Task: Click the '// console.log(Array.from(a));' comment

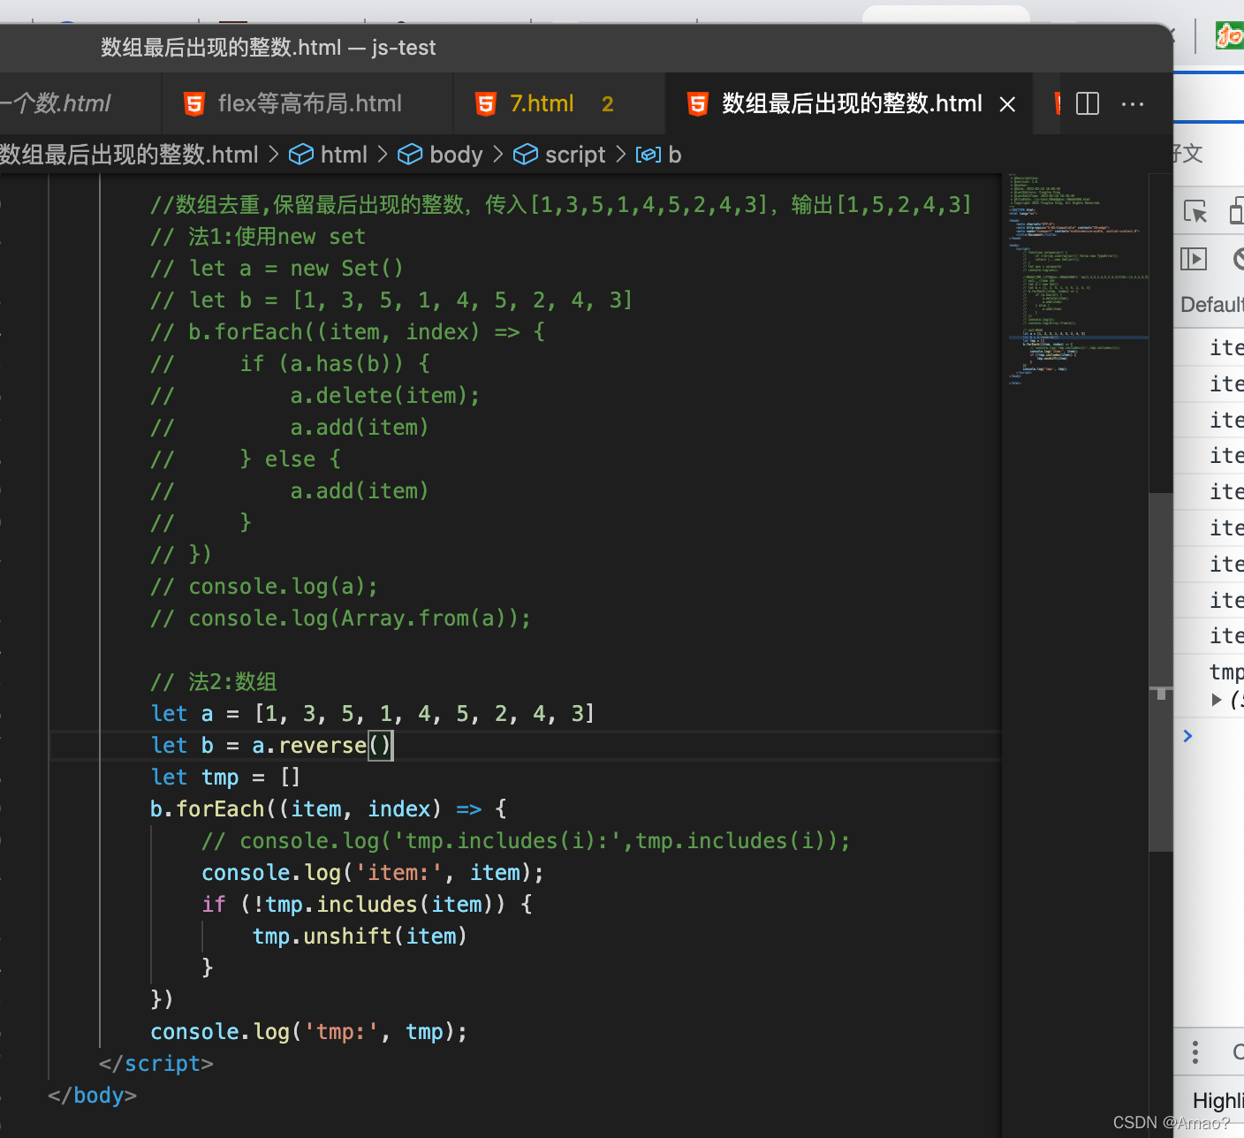Action: point(340,618)
